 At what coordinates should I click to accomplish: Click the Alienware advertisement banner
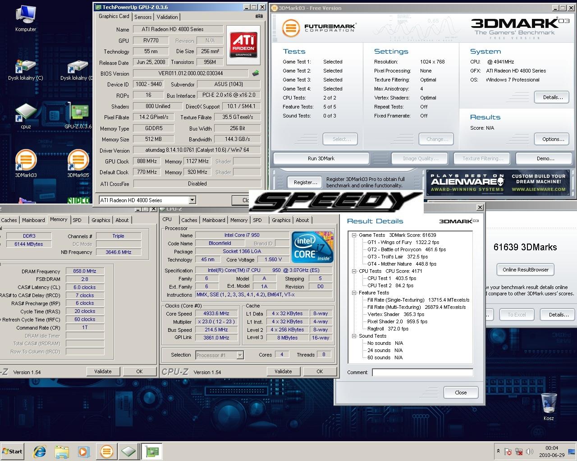pos(498,182)
